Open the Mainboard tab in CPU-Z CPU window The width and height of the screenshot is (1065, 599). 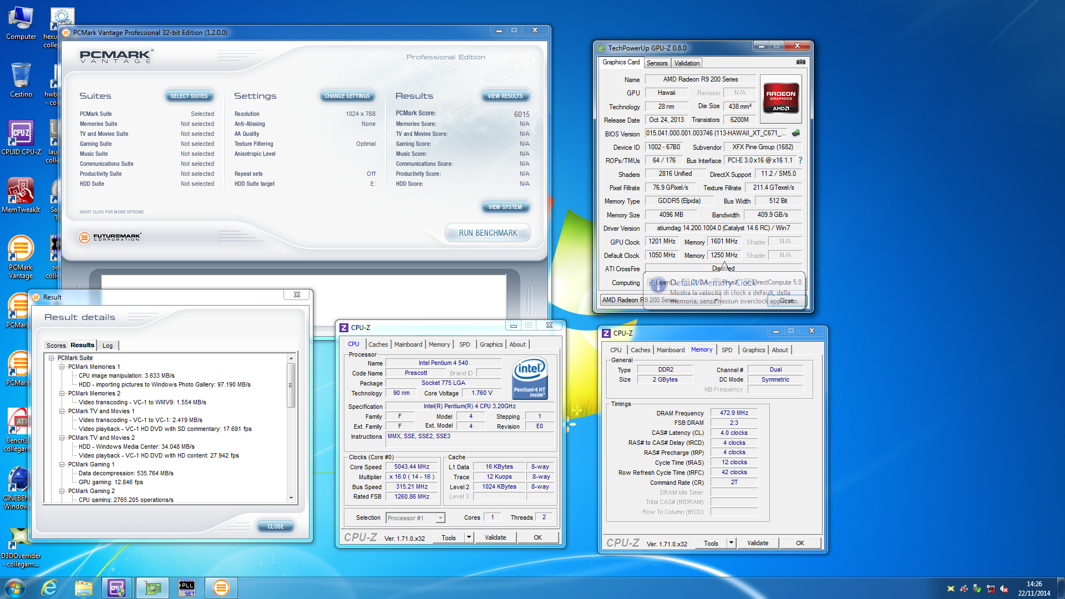point(408,344)
